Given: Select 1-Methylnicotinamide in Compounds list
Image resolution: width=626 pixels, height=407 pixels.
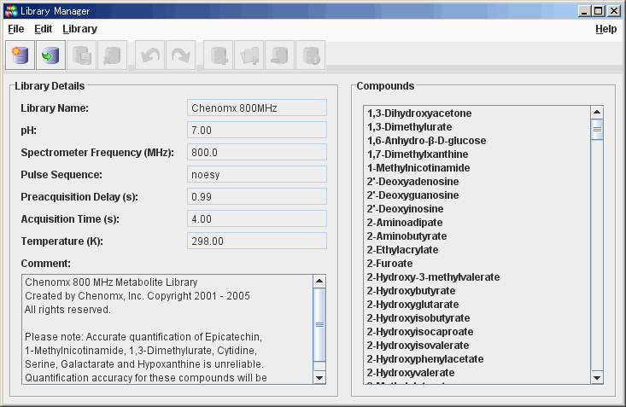Looking at the screenshot, I should [477, 168].
